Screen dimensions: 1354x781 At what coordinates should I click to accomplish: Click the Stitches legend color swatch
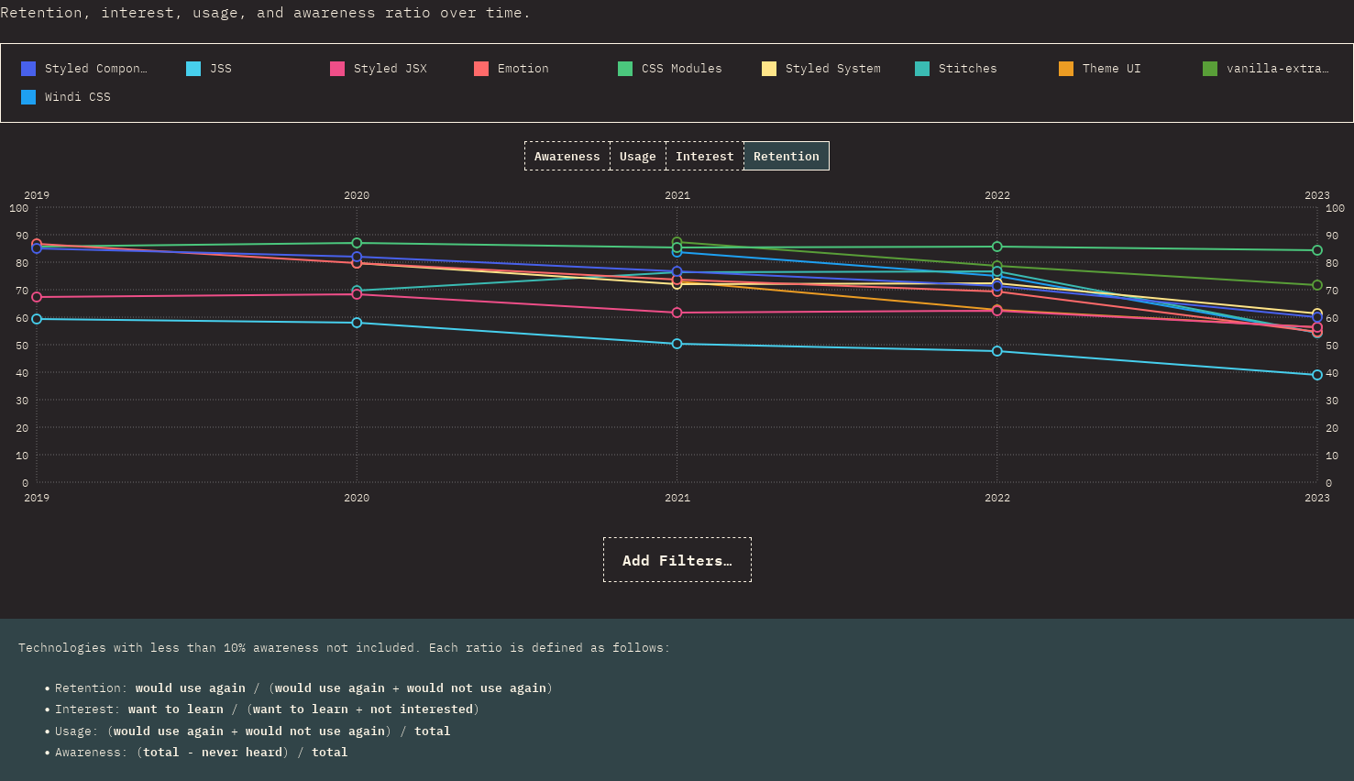point(922,69)
